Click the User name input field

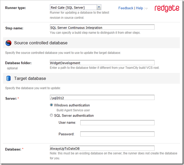coord(117,122)
